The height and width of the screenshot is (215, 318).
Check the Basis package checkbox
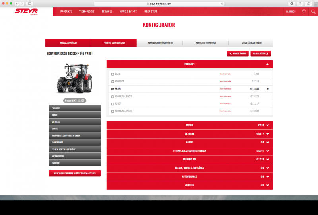pyautogui.click(x=112, y=74)
